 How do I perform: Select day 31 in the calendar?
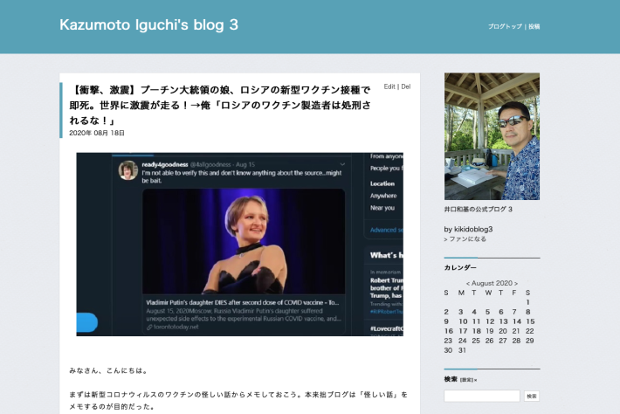(462, 350)
